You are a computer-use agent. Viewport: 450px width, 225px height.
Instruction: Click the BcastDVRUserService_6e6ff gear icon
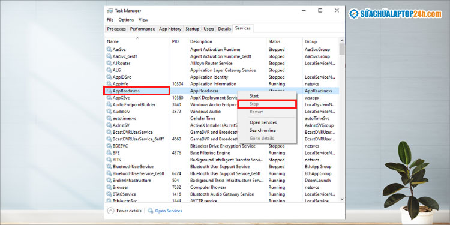(109, 139)
